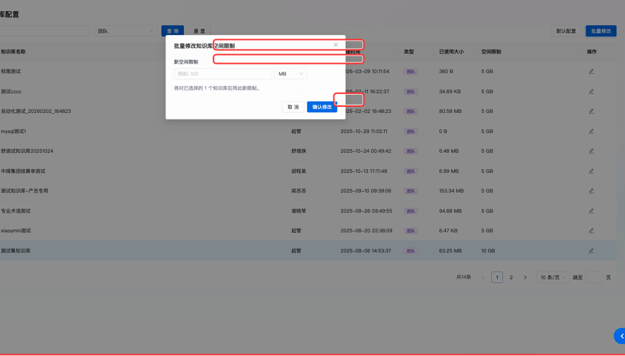Screen dimensions: 625x356
Task: Close the batch modify dialog with X
Action: pyautogui.click(x=335, y=45)
